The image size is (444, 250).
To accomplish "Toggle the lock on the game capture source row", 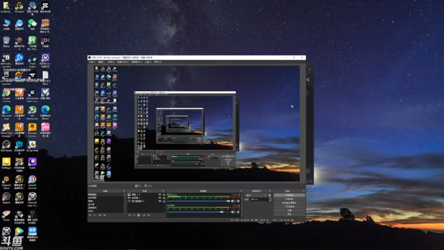I will pos(164,198).
